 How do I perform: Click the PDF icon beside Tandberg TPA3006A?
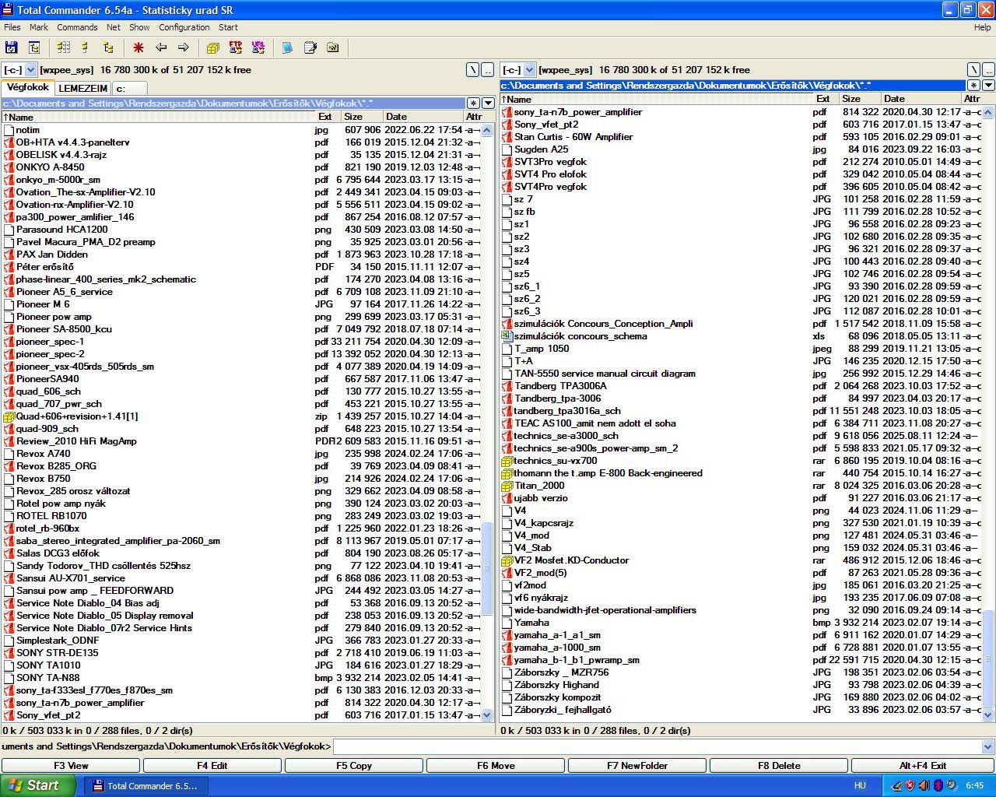(x=507, y=386)
